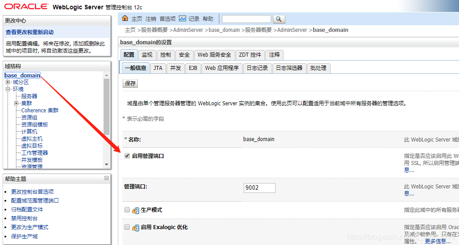Open 计算机 tree item
This screenshot has width=459, height=245.
pos(29,131)
